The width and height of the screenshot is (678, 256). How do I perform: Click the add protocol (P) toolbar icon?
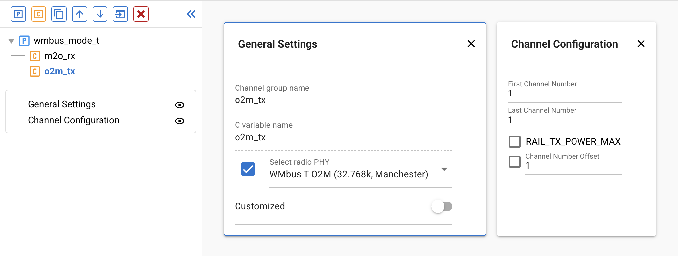click(x=18, y=14)
